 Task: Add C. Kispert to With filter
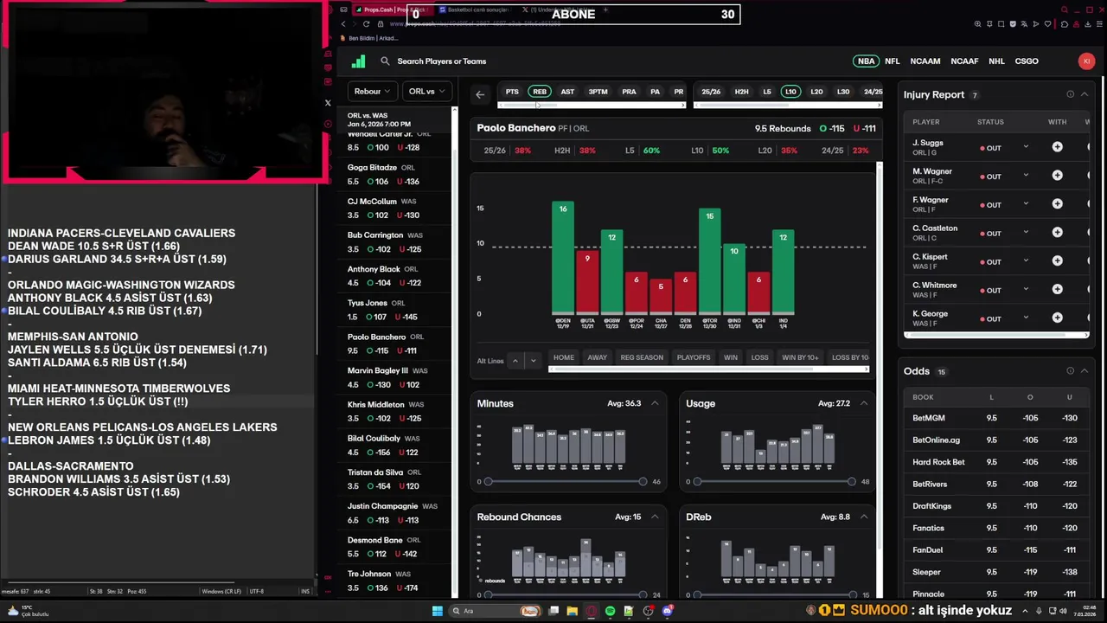[1057, 261]
